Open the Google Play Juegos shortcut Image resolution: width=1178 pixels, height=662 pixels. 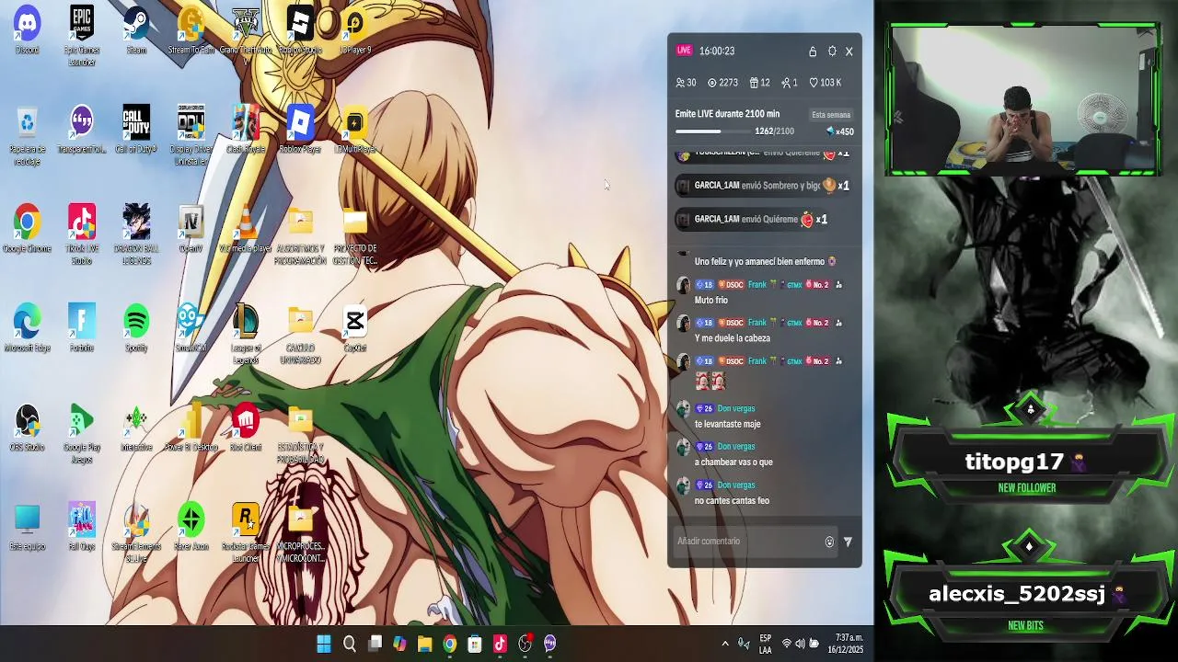click(x=81, y=434)
